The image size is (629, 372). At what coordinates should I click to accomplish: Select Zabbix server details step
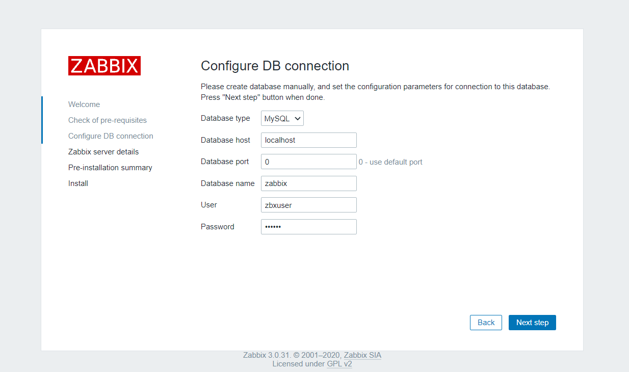103,152
